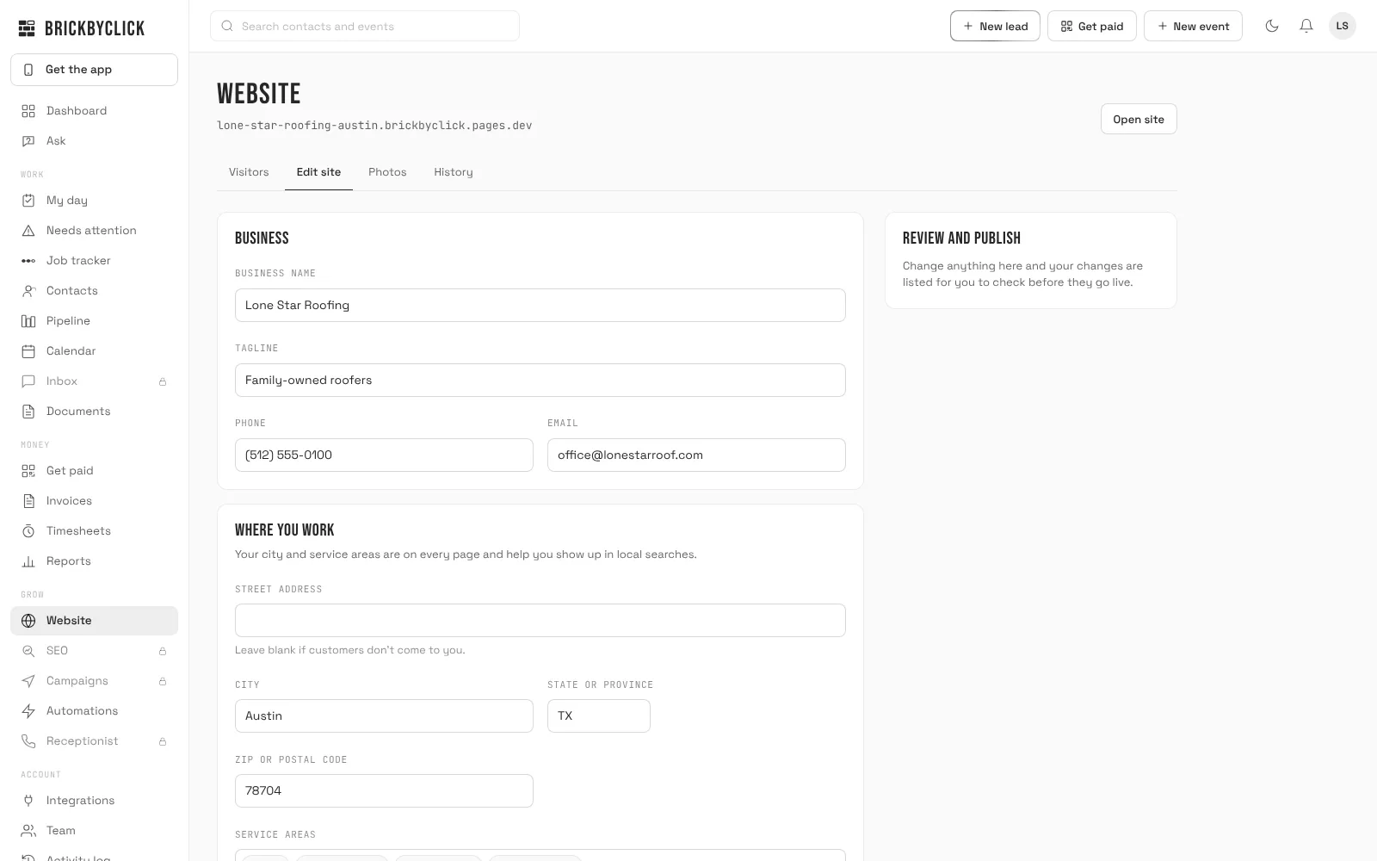Select Website in the sidebar
Image resolution: width=1377 pixels, height=861 pixels.
coord(94,621)
